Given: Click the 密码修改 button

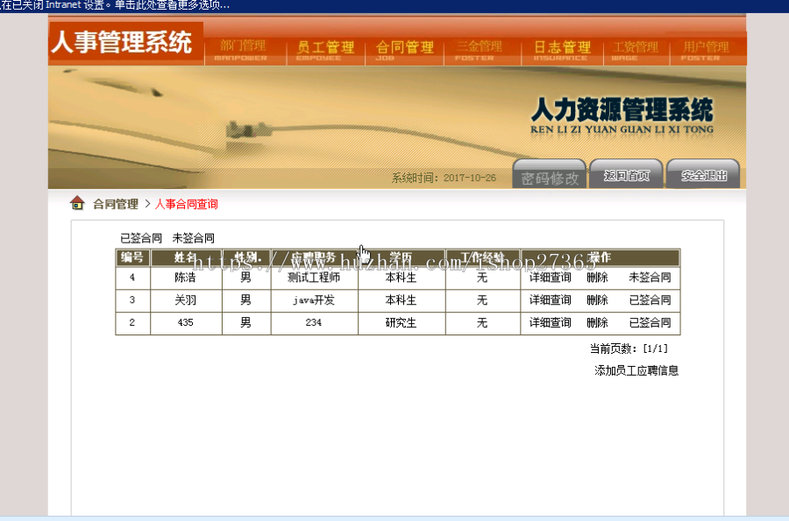Looking at the screenshot, I should coord(550,175).
